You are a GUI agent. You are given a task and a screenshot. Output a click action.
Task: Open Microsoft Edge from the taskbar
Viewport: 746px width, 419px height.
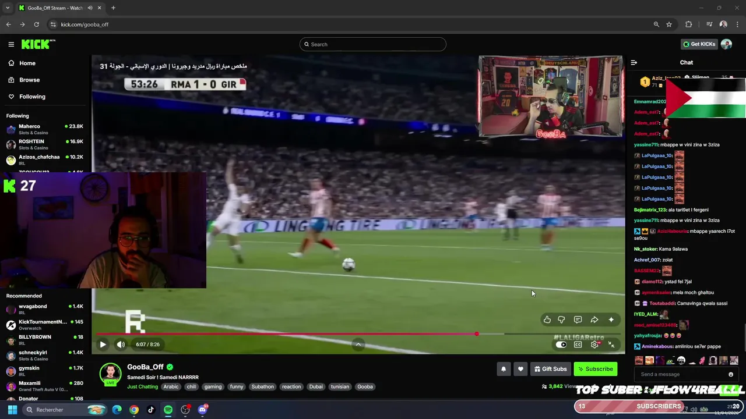[117, 410]
